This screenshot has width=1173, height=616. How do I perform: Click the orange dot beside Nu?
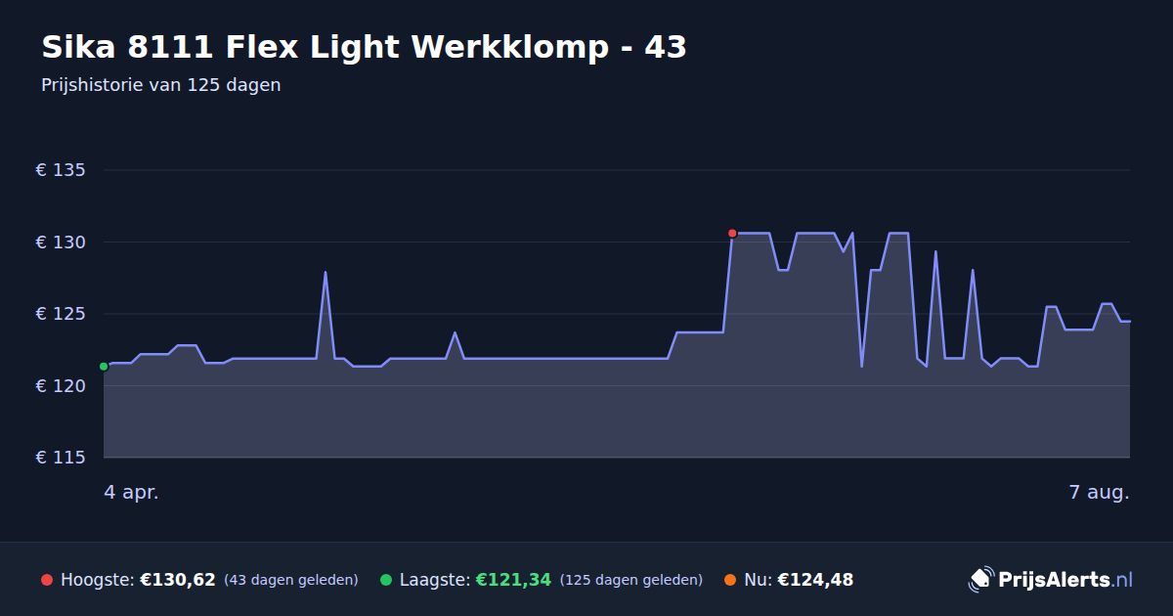click(730, 580)
